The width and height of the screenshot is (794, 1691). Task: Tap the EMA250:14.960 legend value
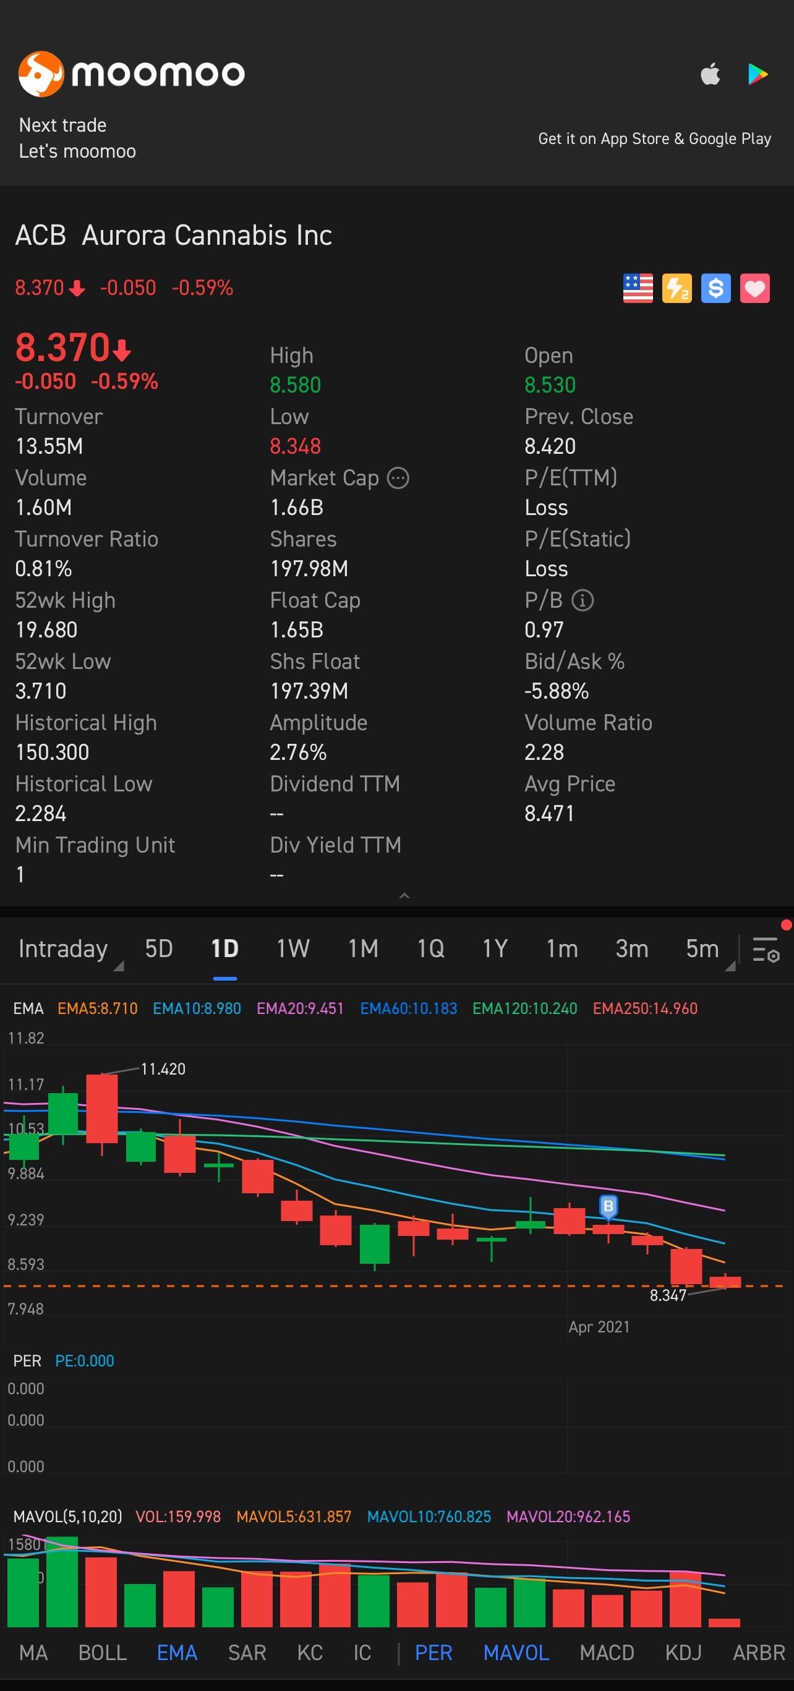click(x=645, y=1008)
